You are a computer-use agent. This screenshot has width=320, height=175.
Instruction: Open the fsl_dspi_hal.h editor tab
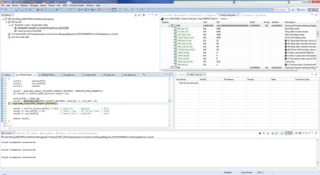(x=89, y=75)
